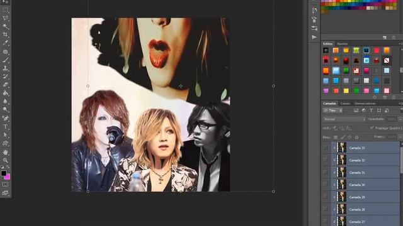Switch to the Estilos tab

point(327,44)
